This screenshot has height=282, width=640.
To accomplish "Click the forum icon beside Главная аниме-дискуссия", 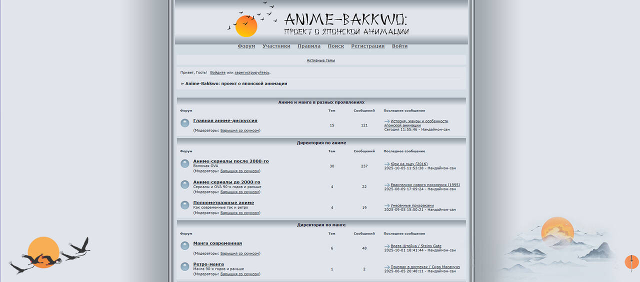I will (x=185, y=123).
